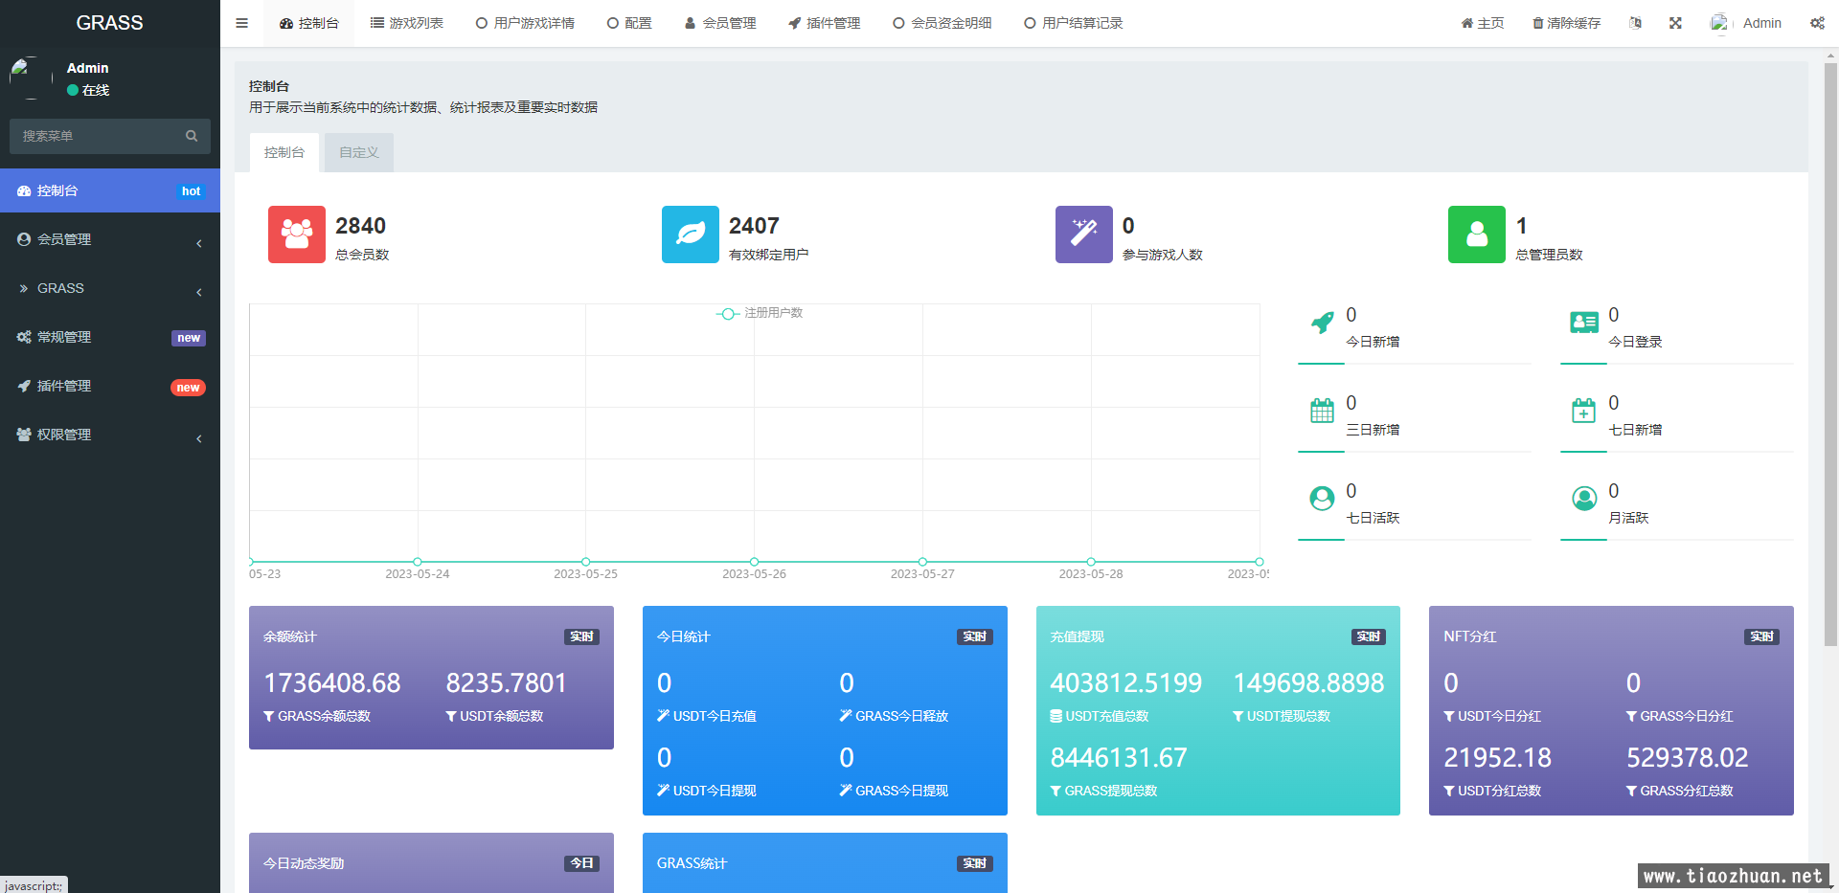
Task: Click the filter icon beside GRASS分红总数
Action: (x=1631, y=791)
